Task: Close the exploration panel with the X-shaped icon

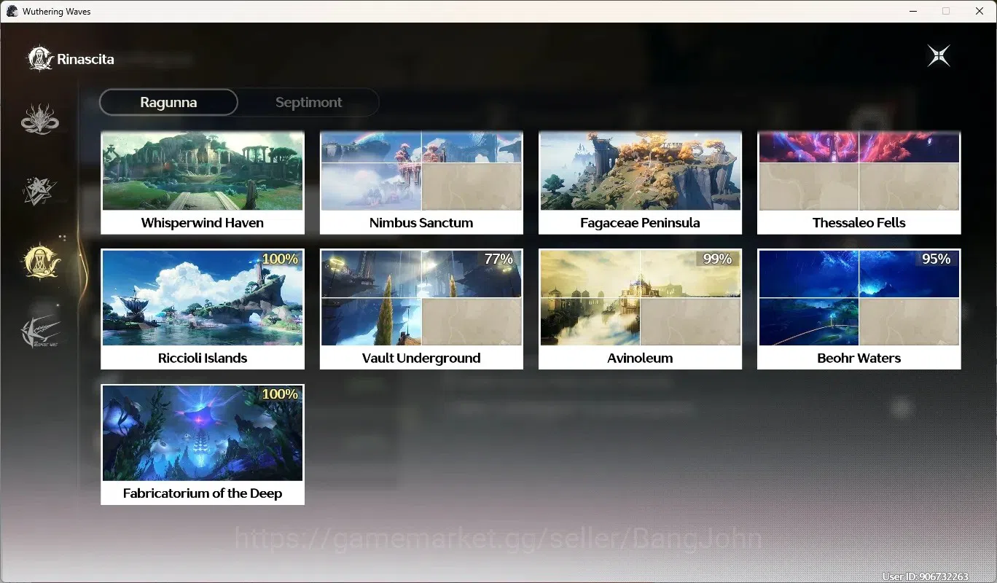Action: tap(939, 56)
